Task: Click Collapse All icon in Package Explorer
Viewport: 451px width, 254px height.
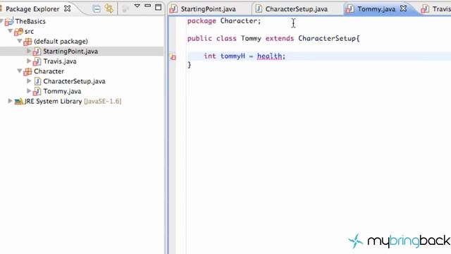Action: 97,9
